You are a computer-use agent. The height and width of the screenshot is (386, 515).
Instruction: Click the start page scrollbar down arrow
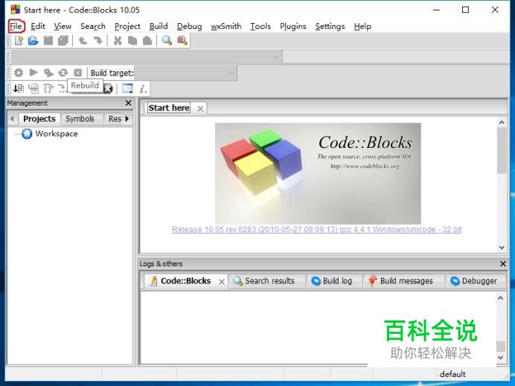click(502, 248)
